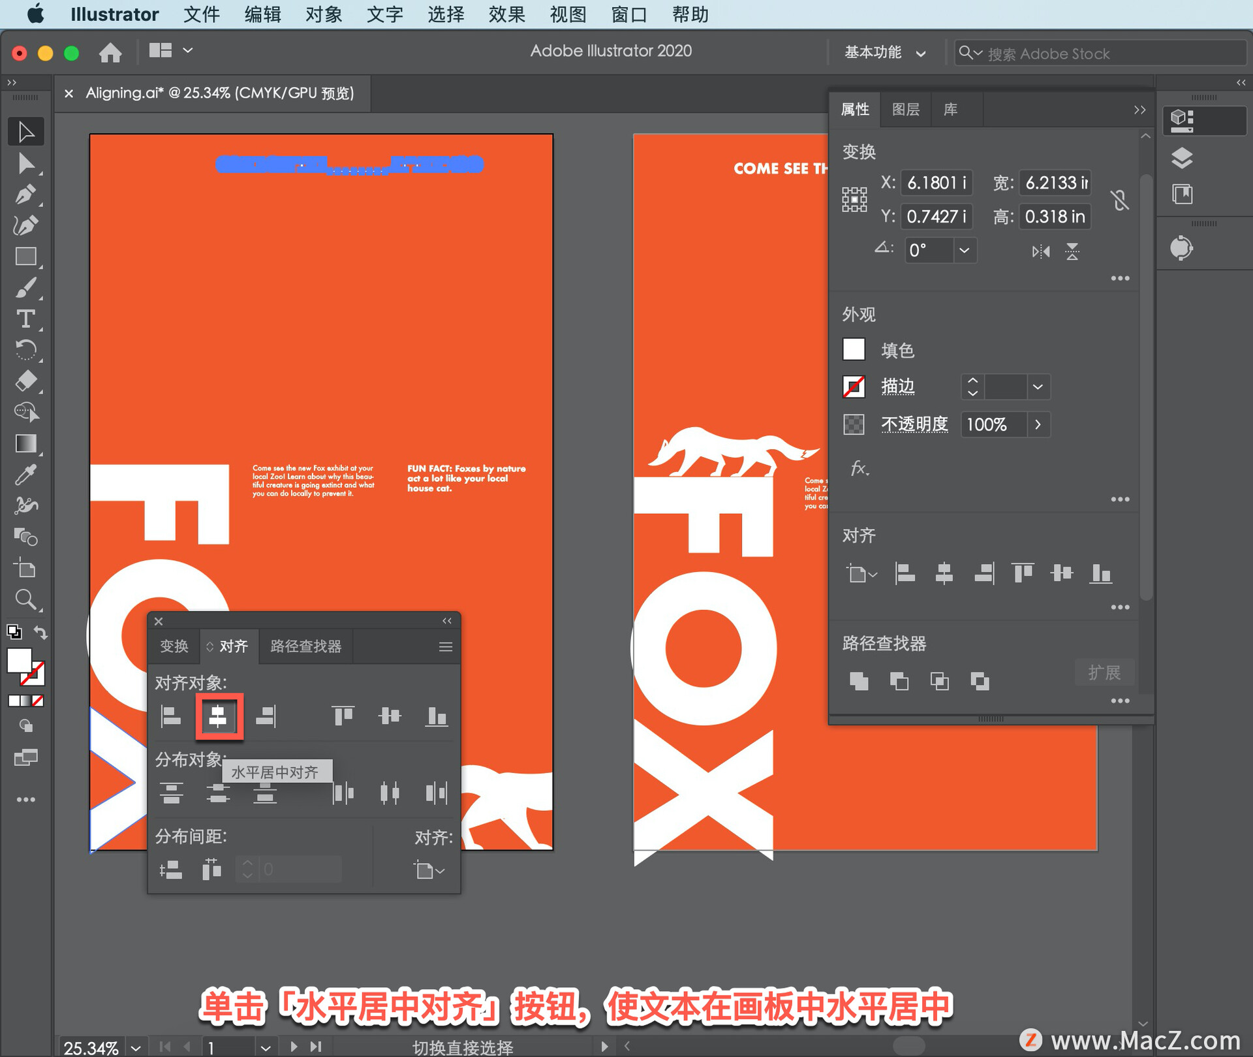Select the reference point locator grid
The width and height of the screenshot is (1253, 1057).
point(854,199)
